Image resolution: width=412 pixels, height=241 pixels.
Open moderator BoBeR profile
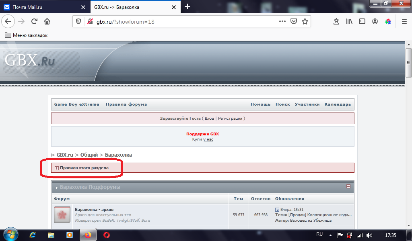tap(108, 221)
